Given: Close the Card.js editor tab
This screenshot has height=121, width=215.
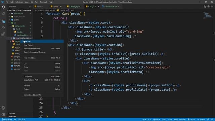Looking at the screenshot, I should [98, 6].
